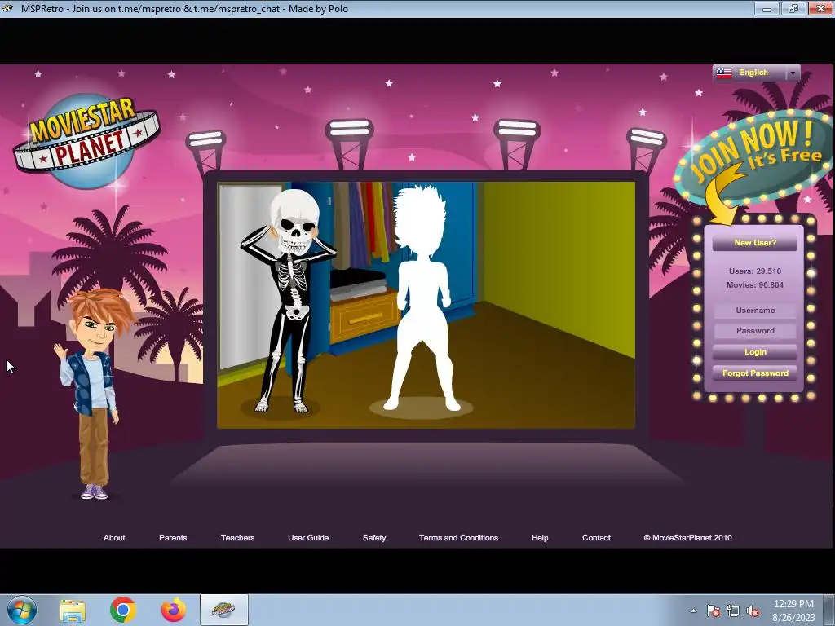Click the New User? button
Image resolution: width=835 pixels, height=626 pixels.
point(755,243)
